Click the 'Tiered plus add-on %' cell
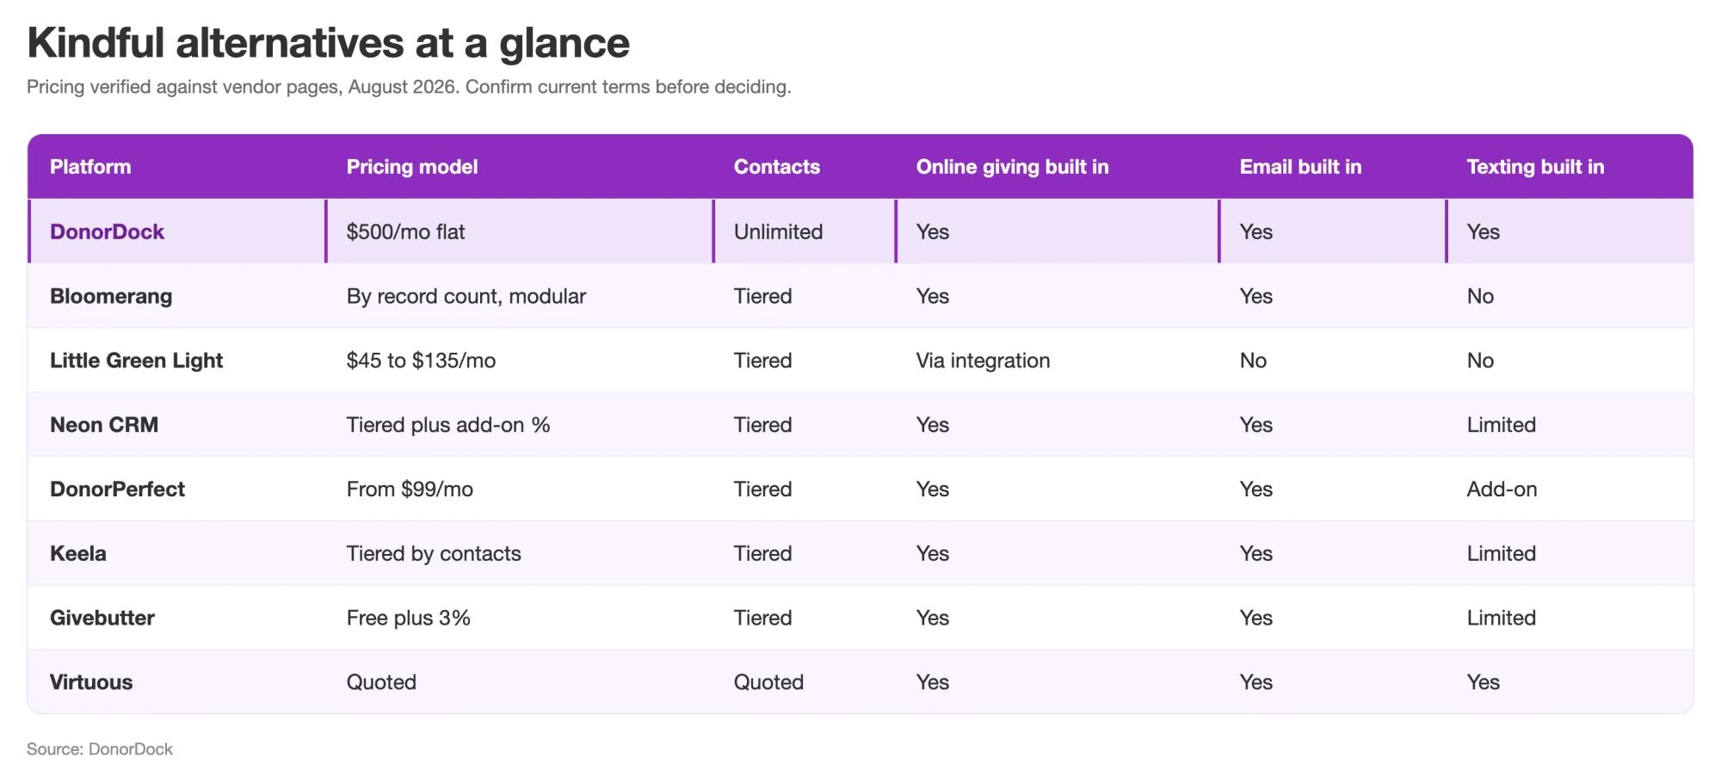The height and width of the screenshot is (782, 1721). [448, 425]
